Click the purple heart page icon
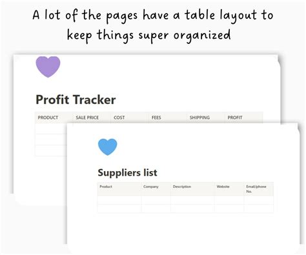The image size is (306, 255). click(x=48, y=66)
